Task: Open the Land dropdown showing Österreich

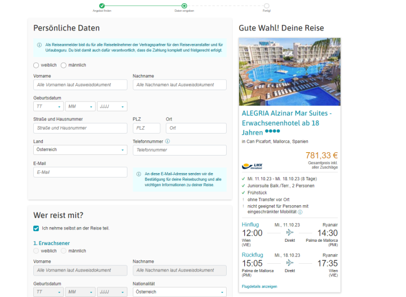Action: click(x=80, y=150)
